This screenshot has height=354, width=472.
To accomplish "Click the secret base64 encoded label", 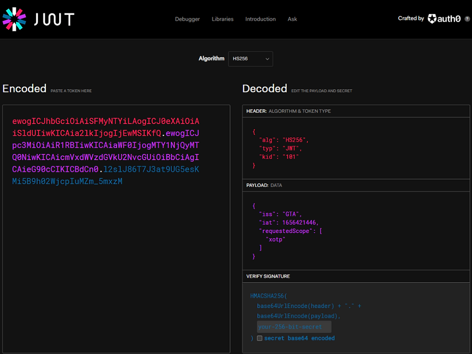I will [299, 338].
